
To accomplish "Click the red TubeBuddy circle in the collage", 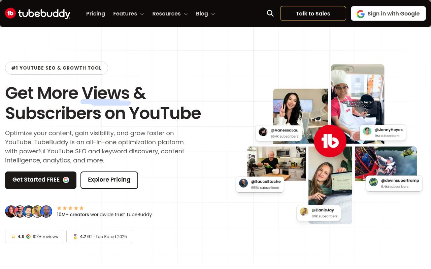I will 330,141.
